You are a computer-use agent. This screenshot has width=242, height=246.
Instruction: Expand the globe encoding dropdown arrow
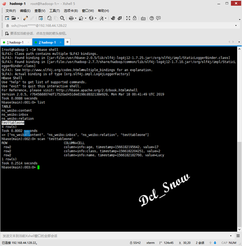pos(96,18)
